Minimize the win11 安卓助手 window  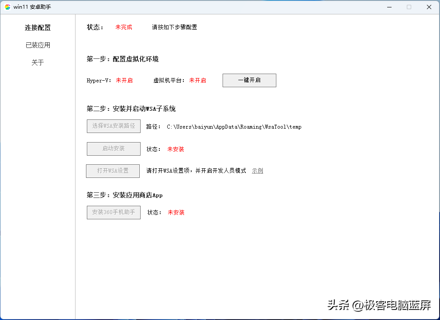(389, 7)
